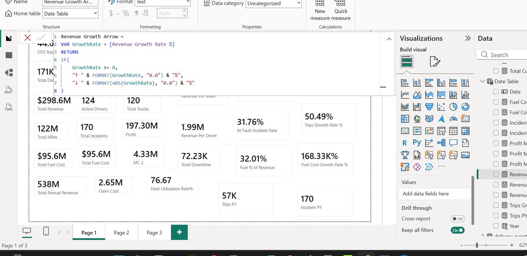Toggle Keep all filters switch
This screenshot has width=527, height=256.
458,230
